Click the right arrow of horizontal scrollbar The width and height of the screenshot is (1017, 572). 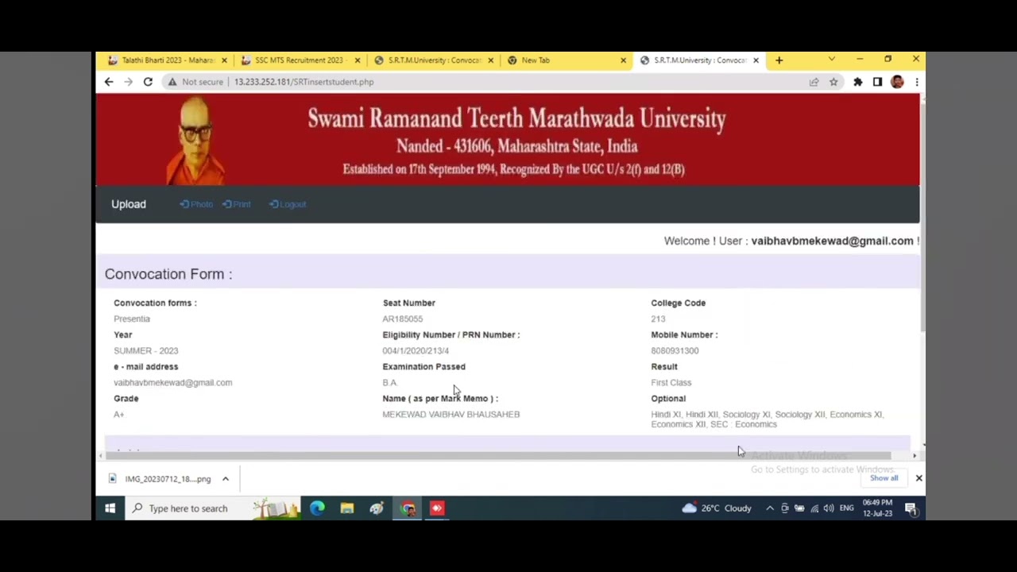(x=915, y=456)
